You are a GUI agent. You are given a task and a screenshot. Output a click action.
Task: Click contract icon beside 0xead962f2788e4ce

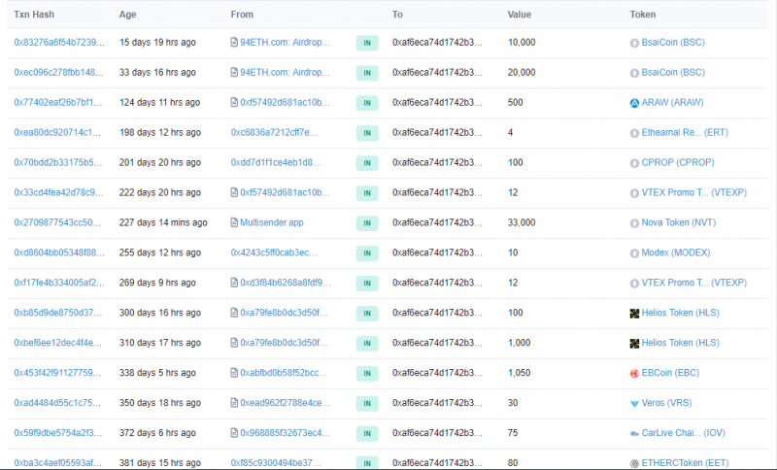pyautogui.click(x=234, y=403)
